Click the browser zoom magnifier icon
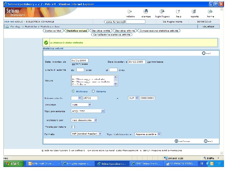This screenshot has width=228, height=171. tap(205, 158)
